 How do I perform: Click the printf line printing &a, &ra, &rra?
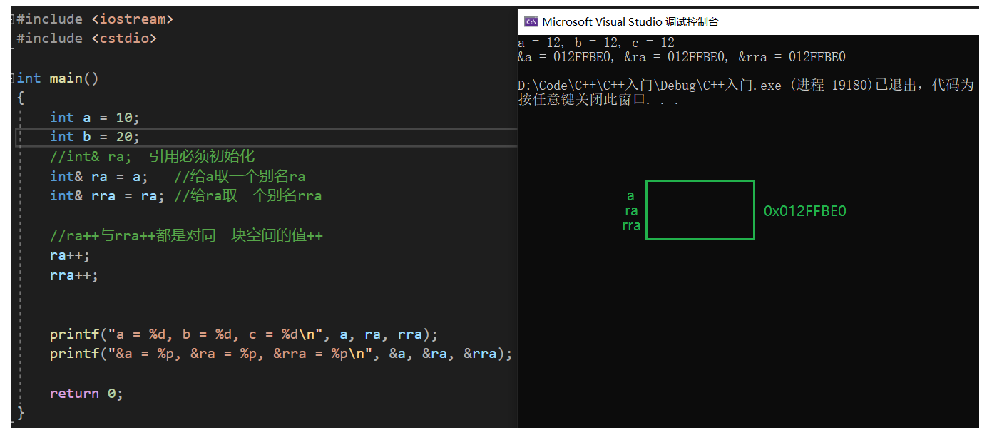pyautogui.click(x=281, y=354)
